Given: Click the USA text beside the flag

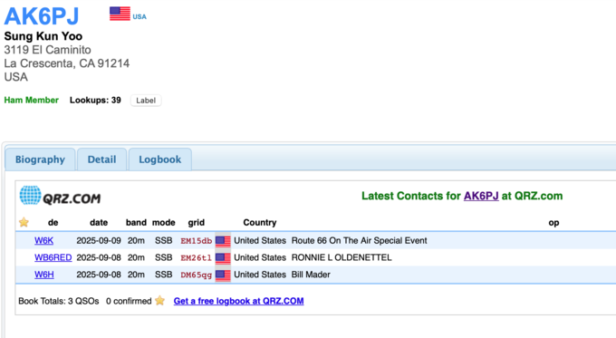Looking at the screenshot, I should point(140,16).
